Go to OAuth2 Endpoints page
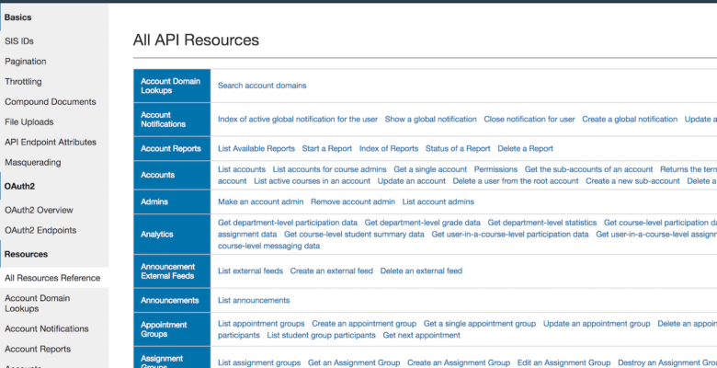Screen dimensions: 717x368 click(x=40, y=230)
